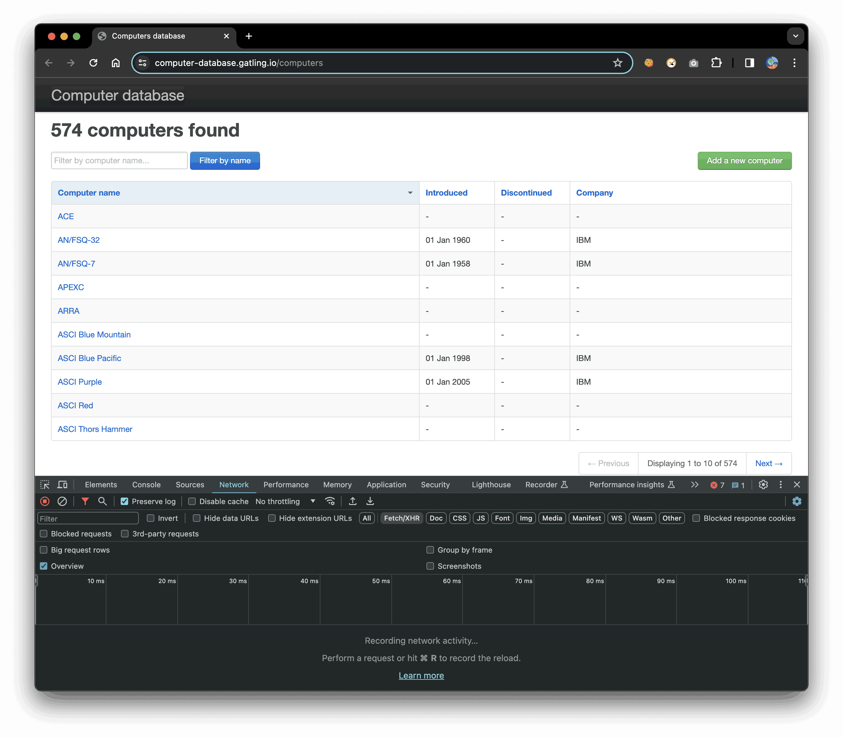Go to the browser home page icon

point(116,63)
